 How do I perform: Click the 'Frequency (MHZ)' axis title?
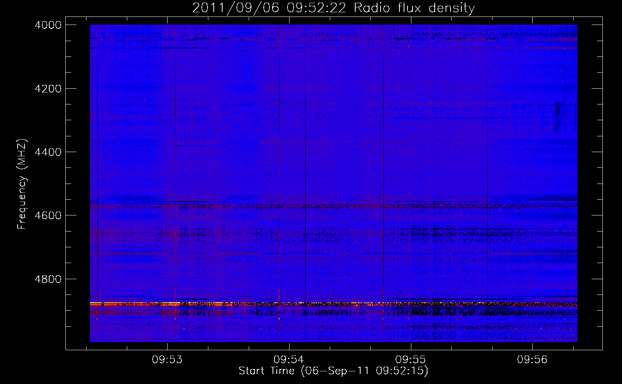point(22,184)
